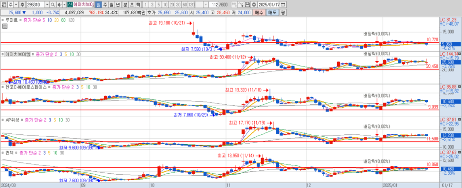Click the small square before 루미르
The image size is (462, 188).
pos(2,20)
